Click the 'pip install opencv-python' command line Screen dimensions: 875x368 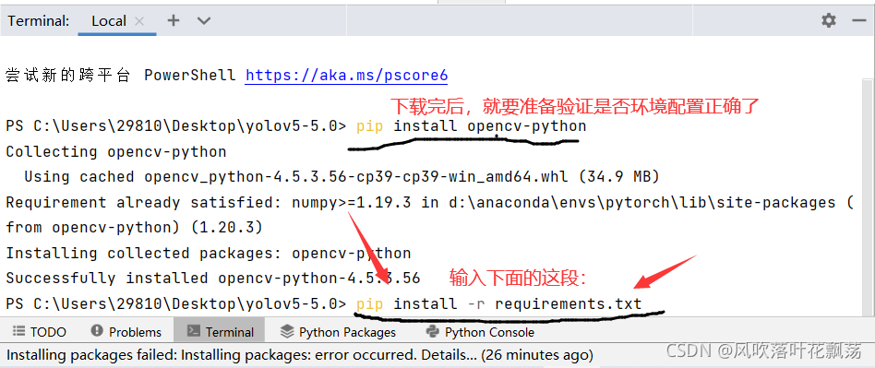pyautogui.click(x=471, y=126)
